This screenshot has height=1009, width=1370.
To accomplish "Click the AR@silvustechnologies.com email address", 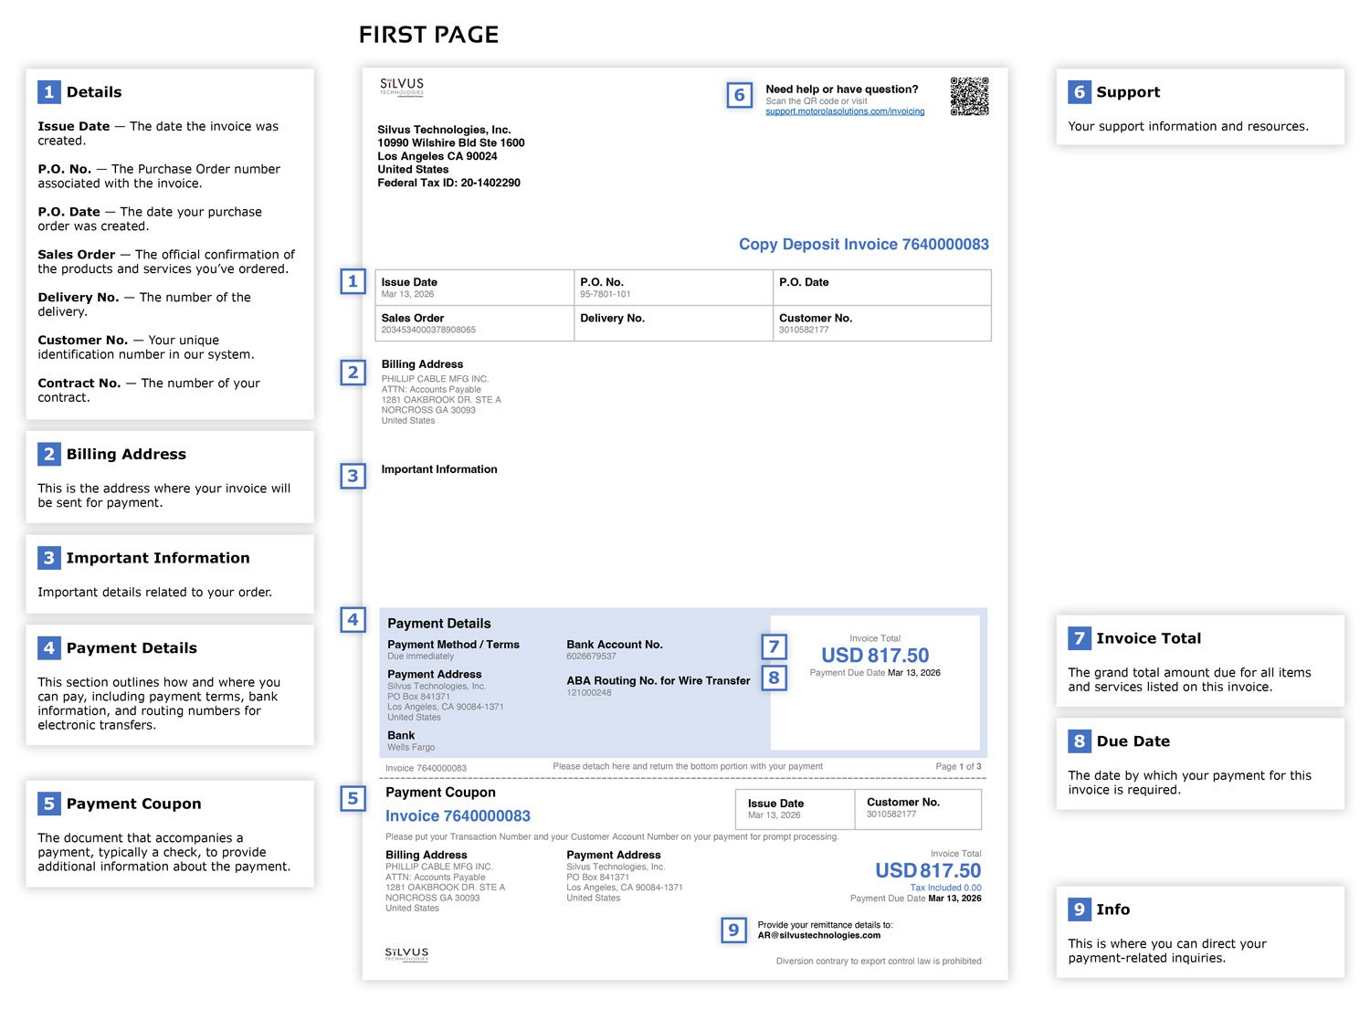I will 819,935.
